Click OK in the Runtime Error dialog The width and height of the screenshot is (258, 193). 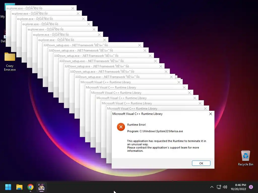point(201,163)
